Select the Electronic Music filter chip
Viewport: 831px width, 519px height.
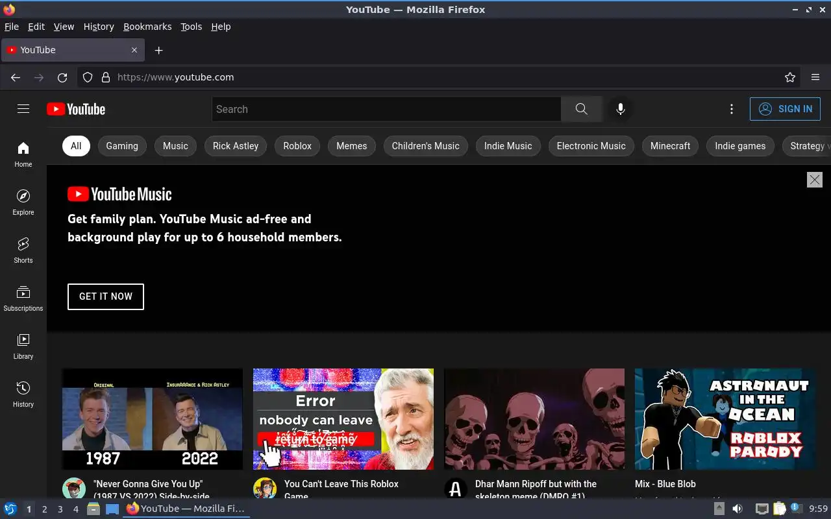point(591,146)
